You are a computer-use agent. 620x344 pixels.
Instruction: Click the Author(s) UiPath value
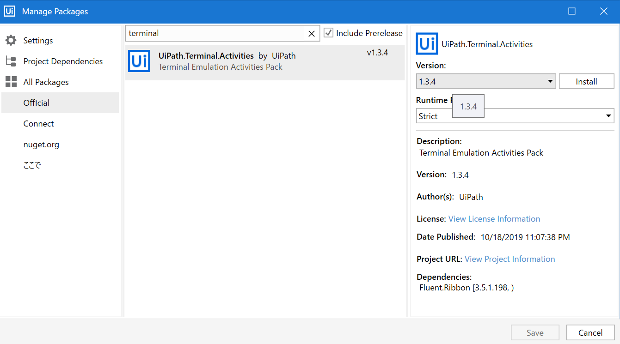tap(471, 197)
